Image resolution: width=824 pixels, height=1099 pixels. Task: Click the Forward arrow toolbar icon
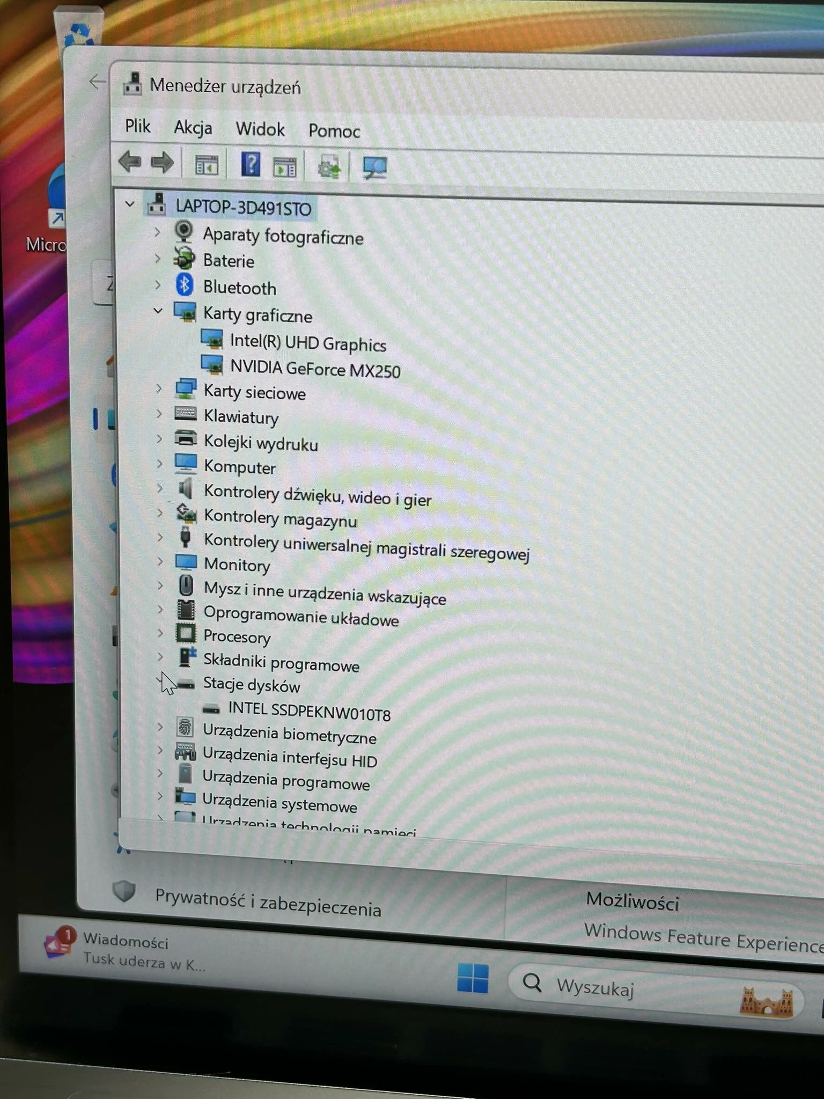point(163,163)
